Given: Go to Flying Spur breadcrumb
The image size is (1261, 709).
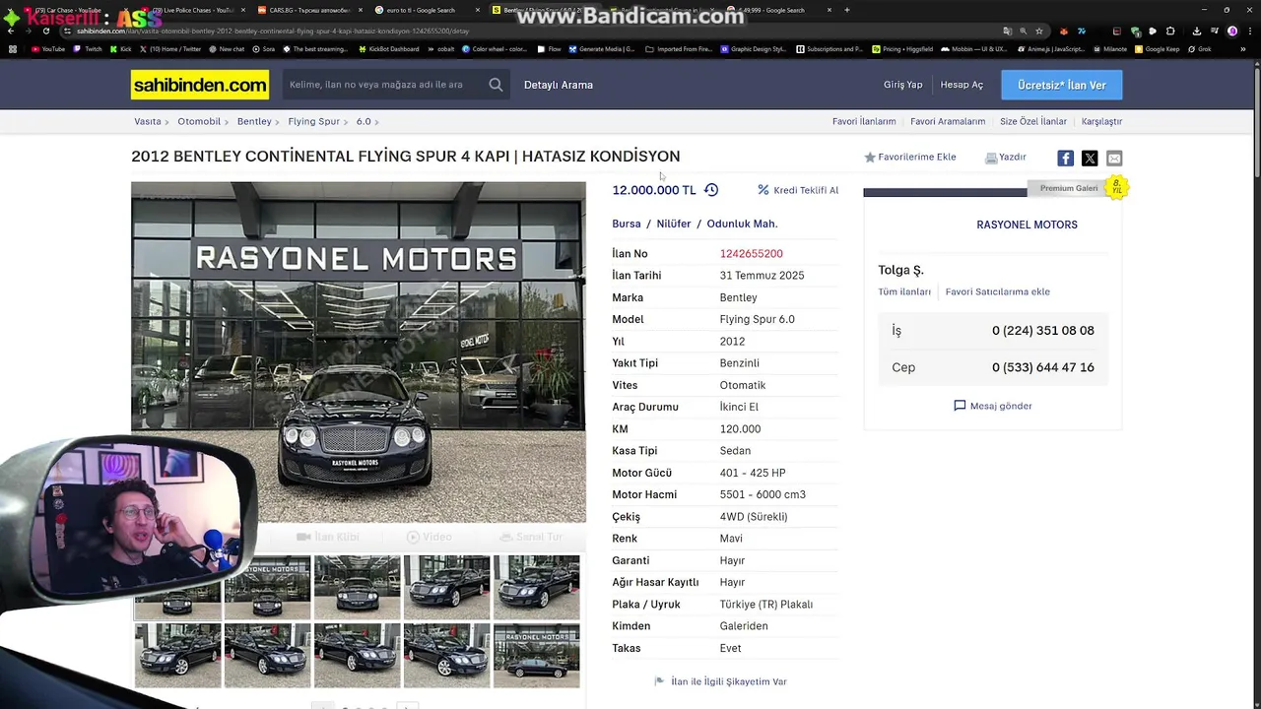Looking at the screenshot, I should click(x=313, y=122).
